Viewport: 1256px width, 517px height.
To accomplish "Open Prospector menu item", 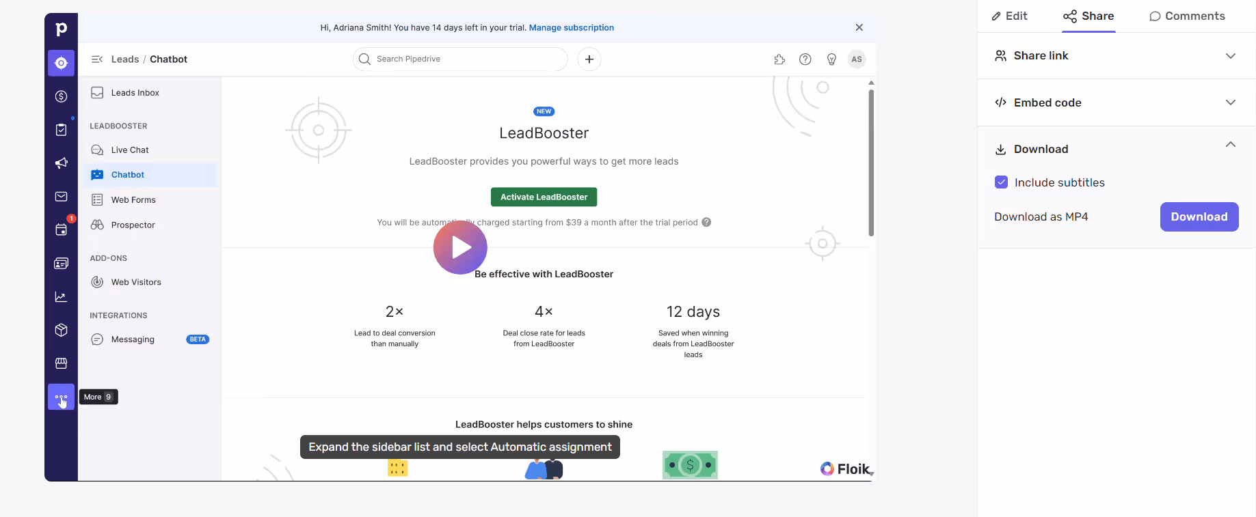I will [x=150, y=225].
